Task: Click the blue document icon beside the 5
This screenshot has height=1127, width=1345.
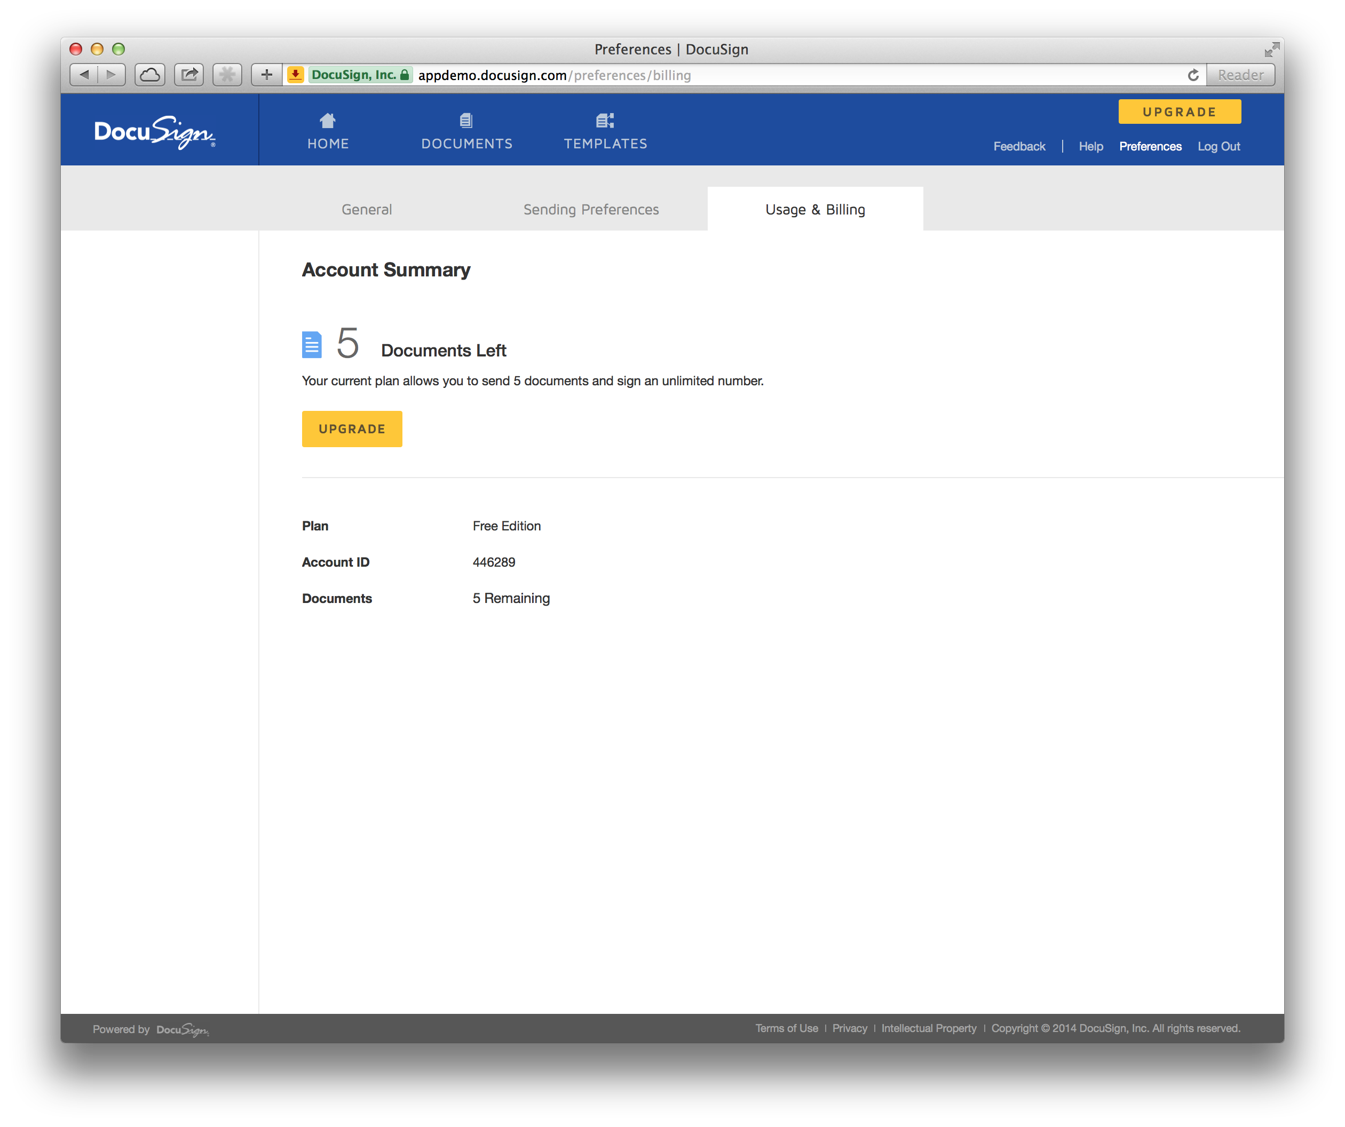Action: tap(311, 344)
